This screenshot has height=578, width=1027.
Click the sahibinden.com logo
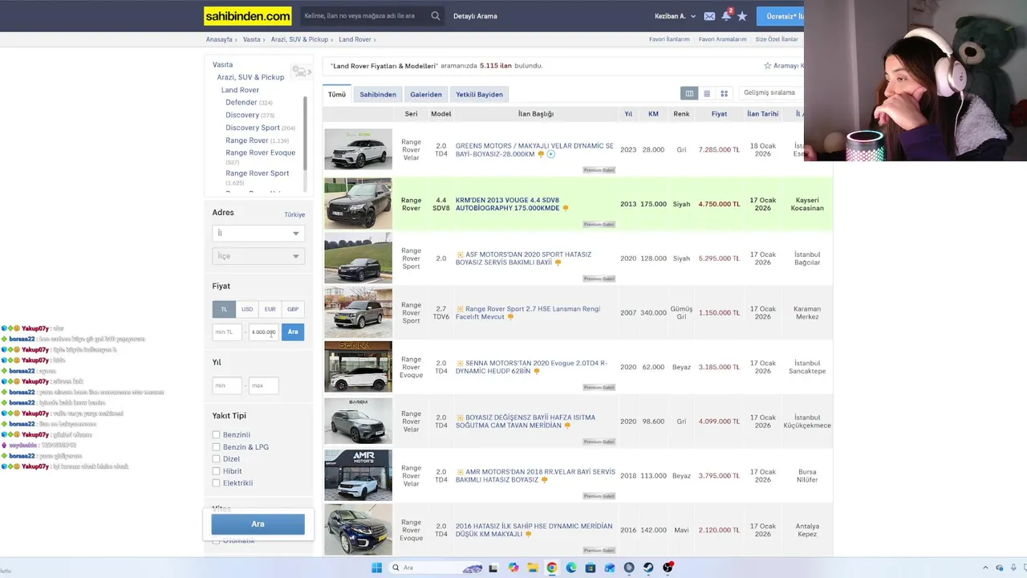[x=248, y=16]
